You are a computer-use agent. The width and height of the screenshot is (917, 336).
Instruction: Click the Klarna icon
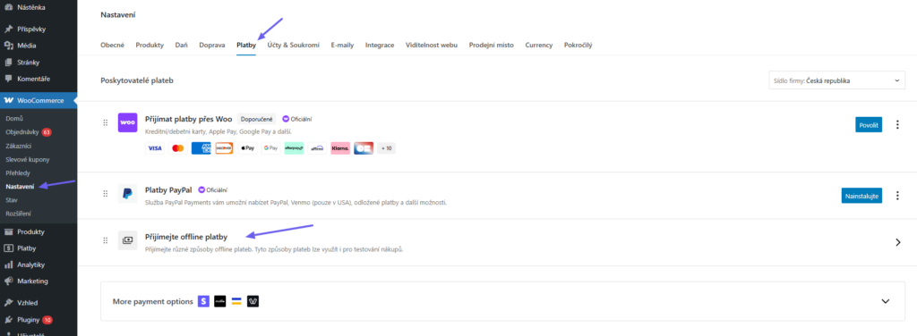[340, 148]
